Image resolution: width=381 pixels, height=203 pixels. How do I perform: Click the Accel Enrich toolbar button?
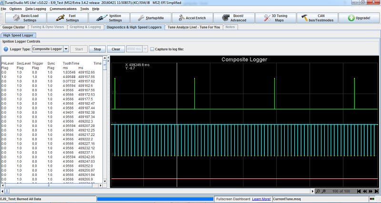coord(192,18)
